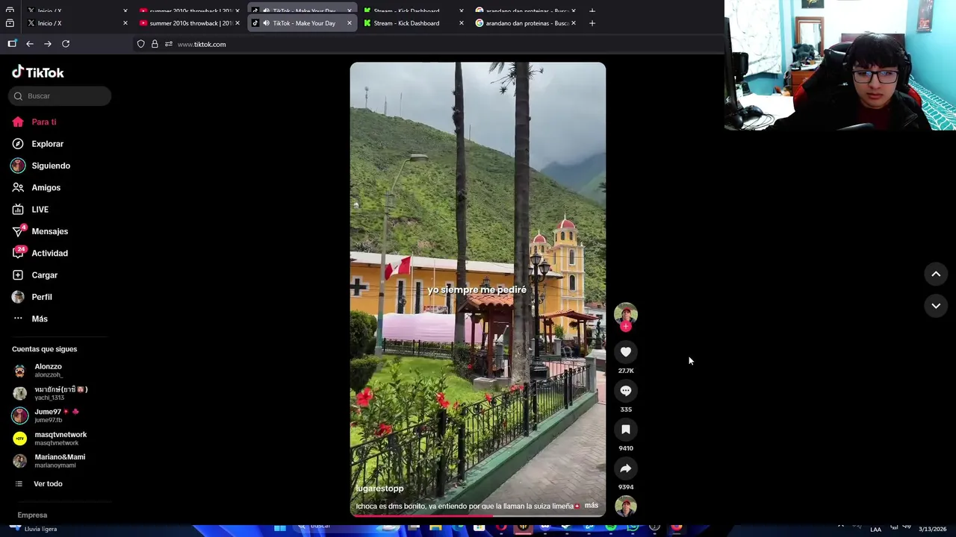The width and height of the screenshot is (956, 537).
Task: Click the TikTok logo
Action: pyautogui.click(x=38, y=72)
